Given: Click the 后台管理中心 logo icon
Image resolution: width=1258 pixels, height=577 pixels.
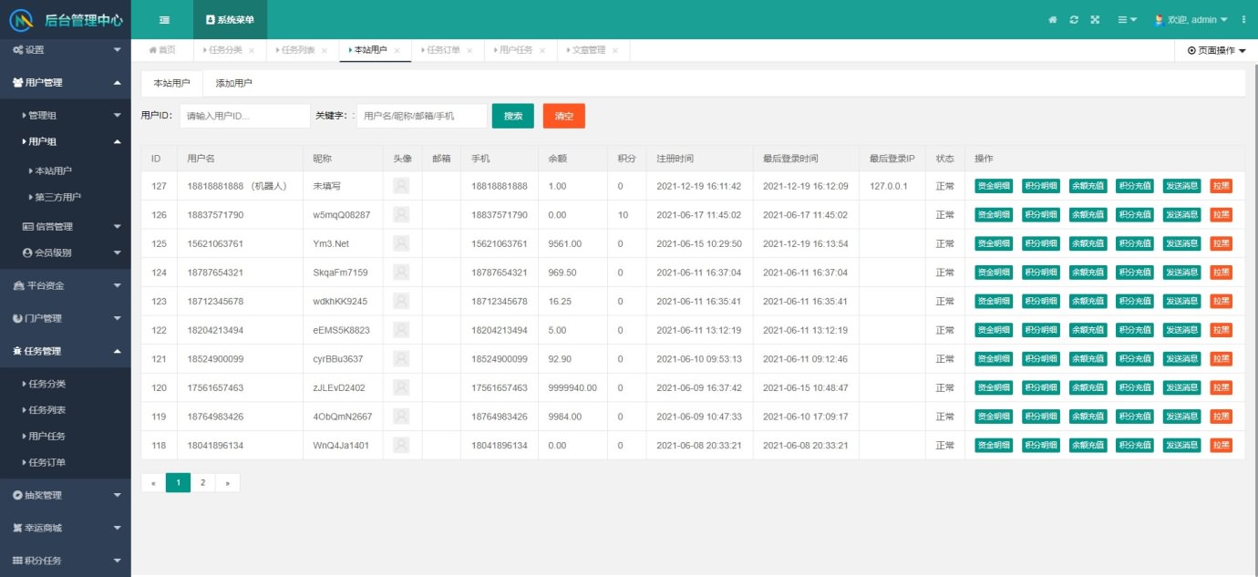Looking at the screenshot, I should (x=22, y=19).
